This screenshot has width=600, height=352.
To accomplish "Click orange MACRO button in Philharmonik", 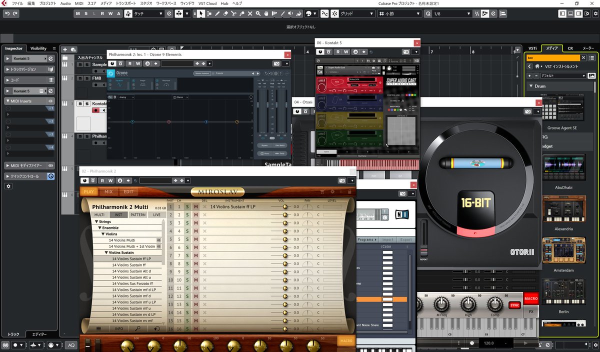I will (346, 341).
